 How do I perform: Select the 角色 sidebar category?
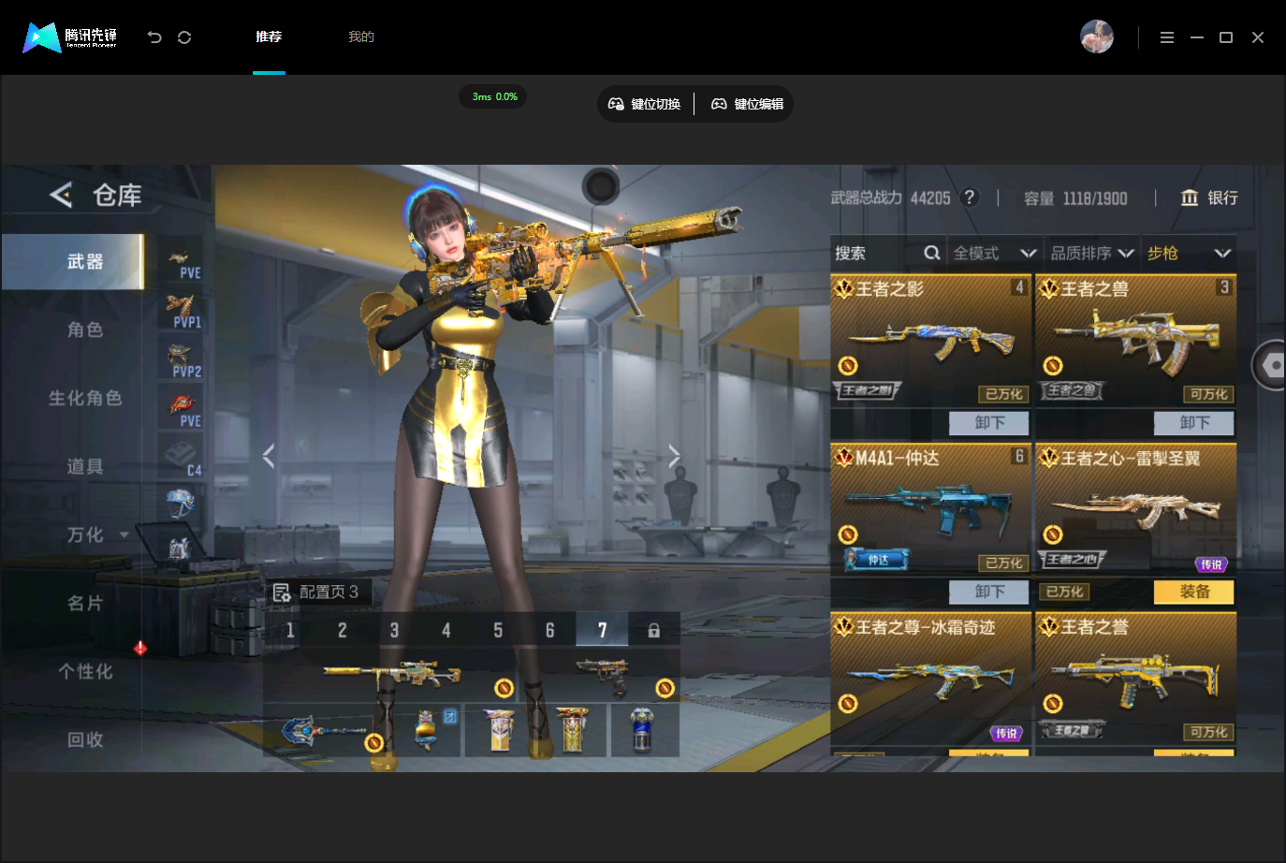(x=85, y=330)
